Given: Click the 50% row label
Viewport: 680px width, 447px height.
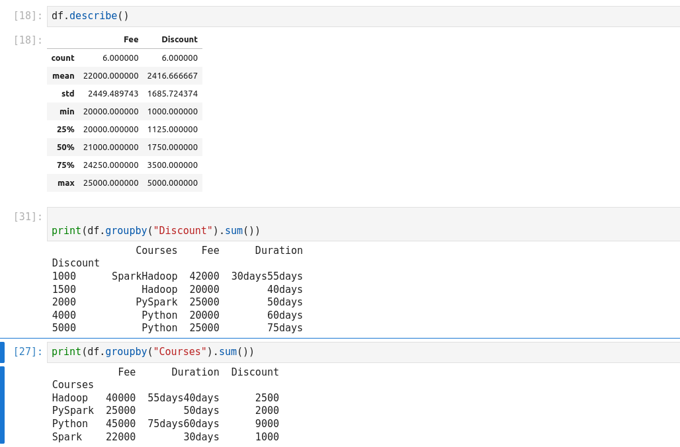Looking at the screenshot, I should point(65,147).
